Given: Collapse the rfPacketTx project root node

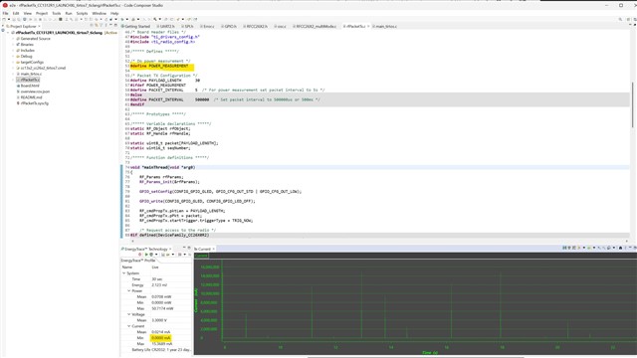Looking at the screenshot, I should [x=8, y=33].
